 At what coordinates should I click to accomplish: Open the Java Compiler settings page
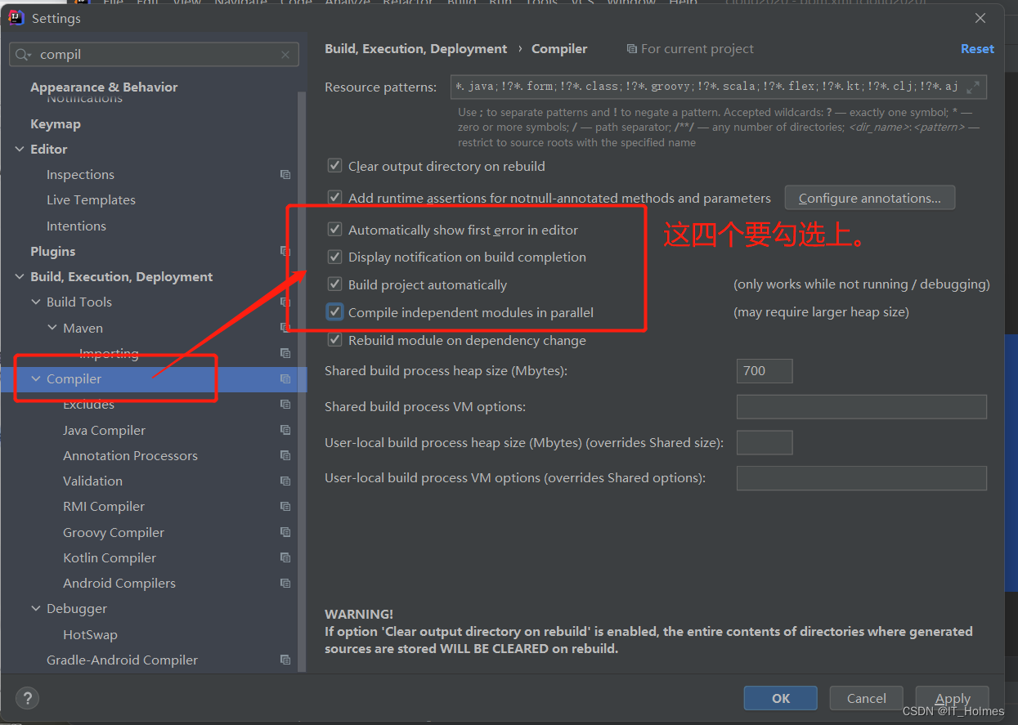[104, 430]
